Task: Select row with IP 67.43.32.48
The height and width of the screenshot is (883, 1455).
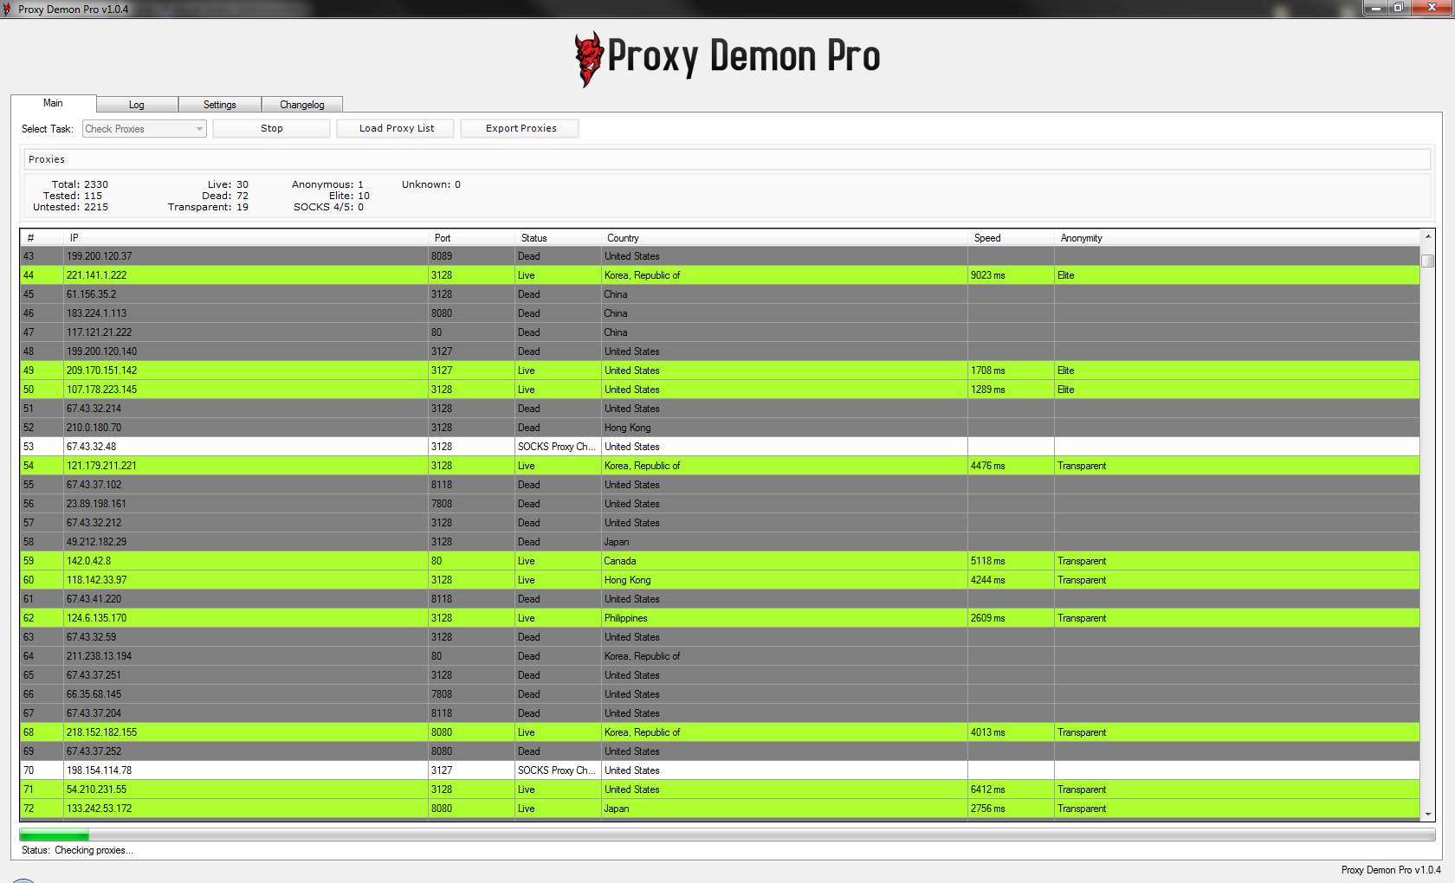Action: click(720, 447)
